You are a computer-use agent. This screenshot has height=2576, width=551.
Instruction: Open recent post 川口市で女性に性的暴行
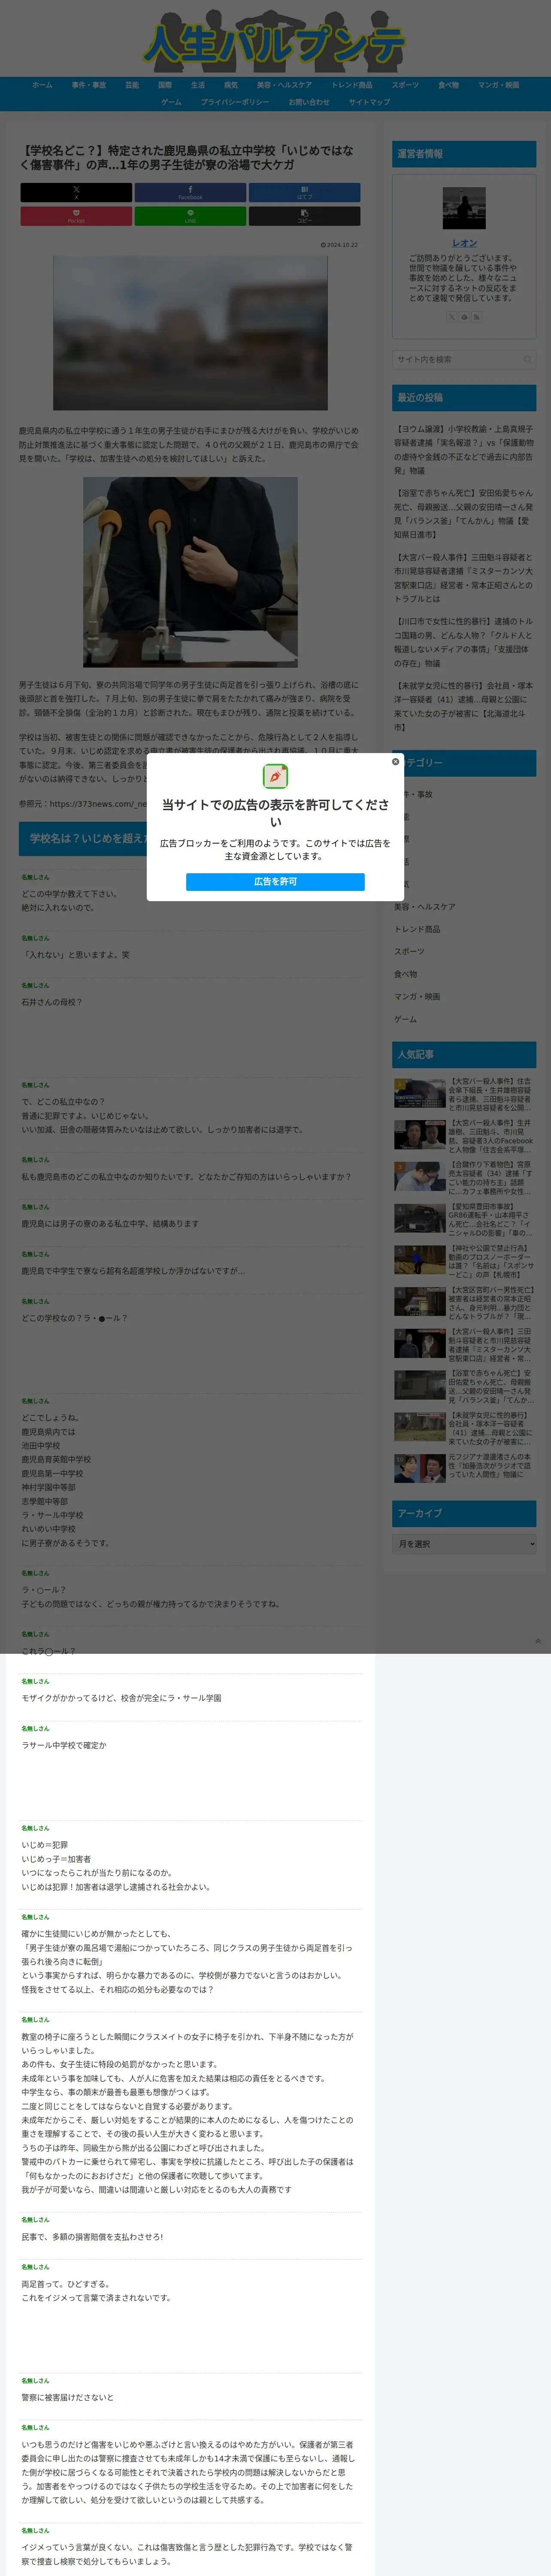click(x=464, y=642)
